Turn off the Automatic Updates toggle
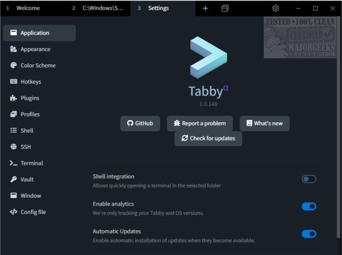342x255 pixels. coord(309,234)
